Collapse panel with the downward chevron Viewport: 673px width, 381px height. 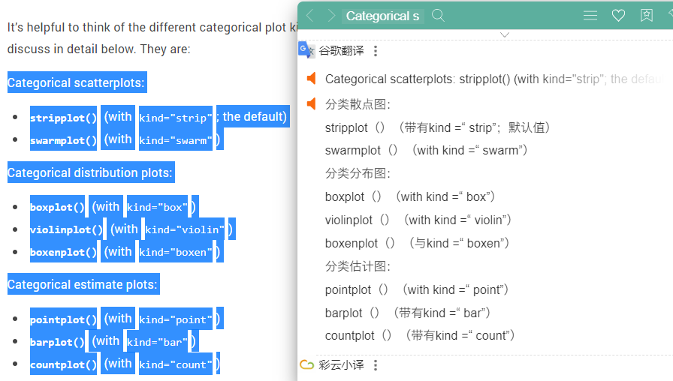(x=505, y=34)
